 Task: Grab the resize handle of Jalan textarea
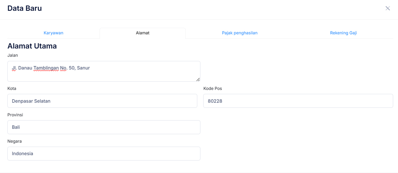[x=198, y=79]
